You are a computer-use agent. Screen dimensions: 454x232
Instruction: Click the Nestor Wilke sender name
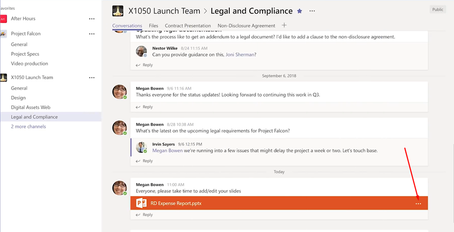tap(165, 49)
